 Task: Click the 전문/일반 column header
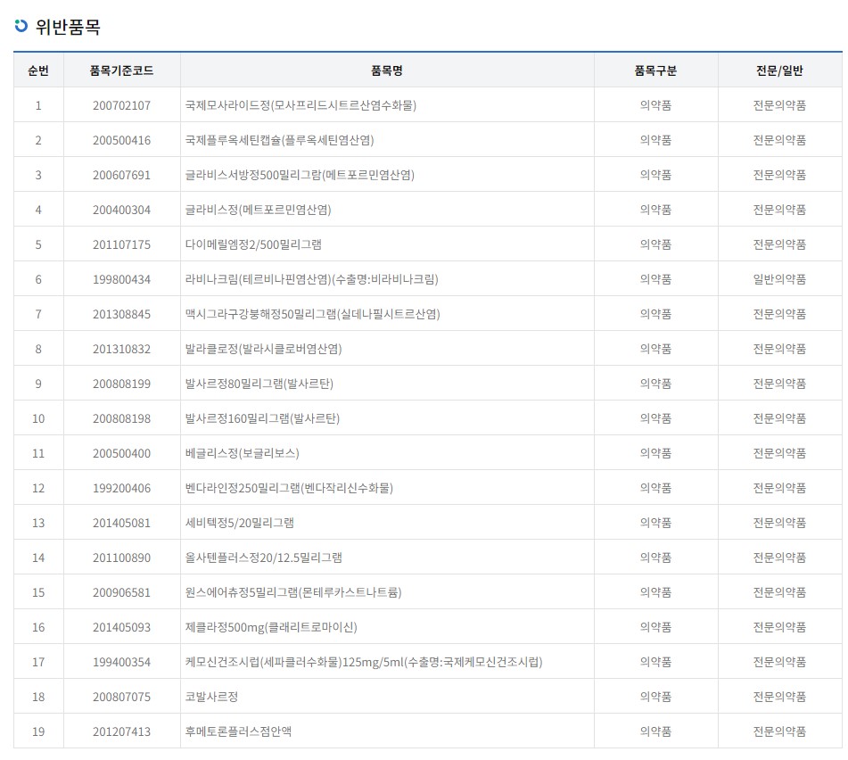[778, 70]
